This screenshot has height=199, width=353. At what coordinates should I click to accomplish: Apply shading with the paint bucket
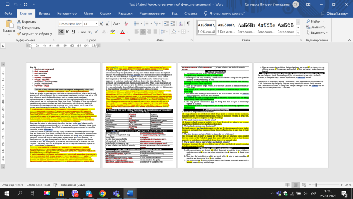pos(173,32)
